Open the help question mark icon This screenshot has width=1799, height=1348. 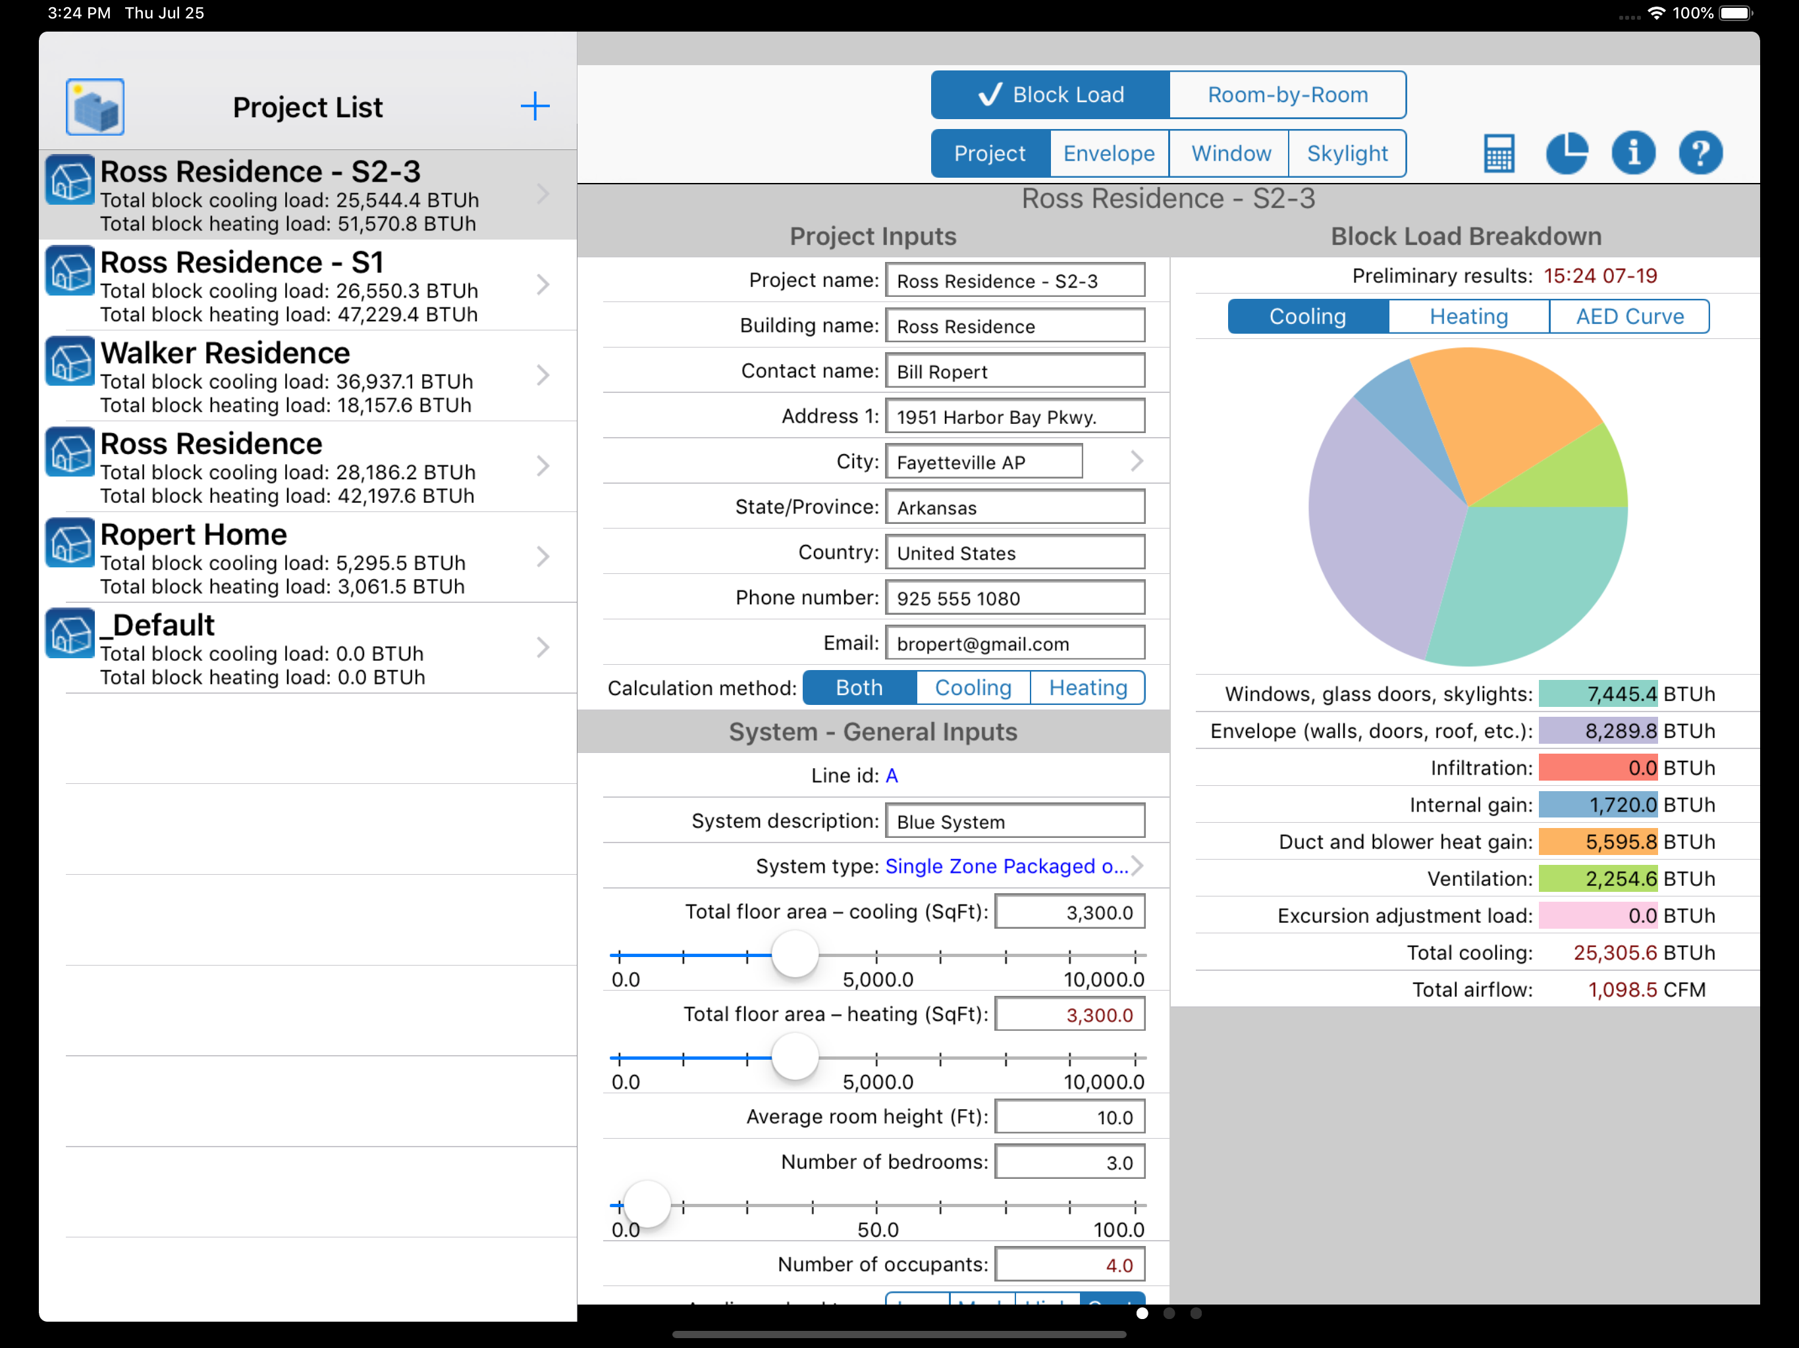click(x=1700, y=153)
